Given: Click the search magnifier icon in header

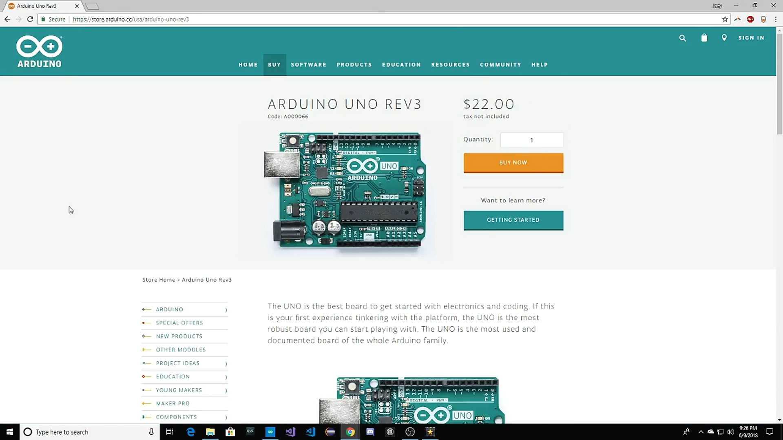Looking at the screenshot, I should coord(682,38).
